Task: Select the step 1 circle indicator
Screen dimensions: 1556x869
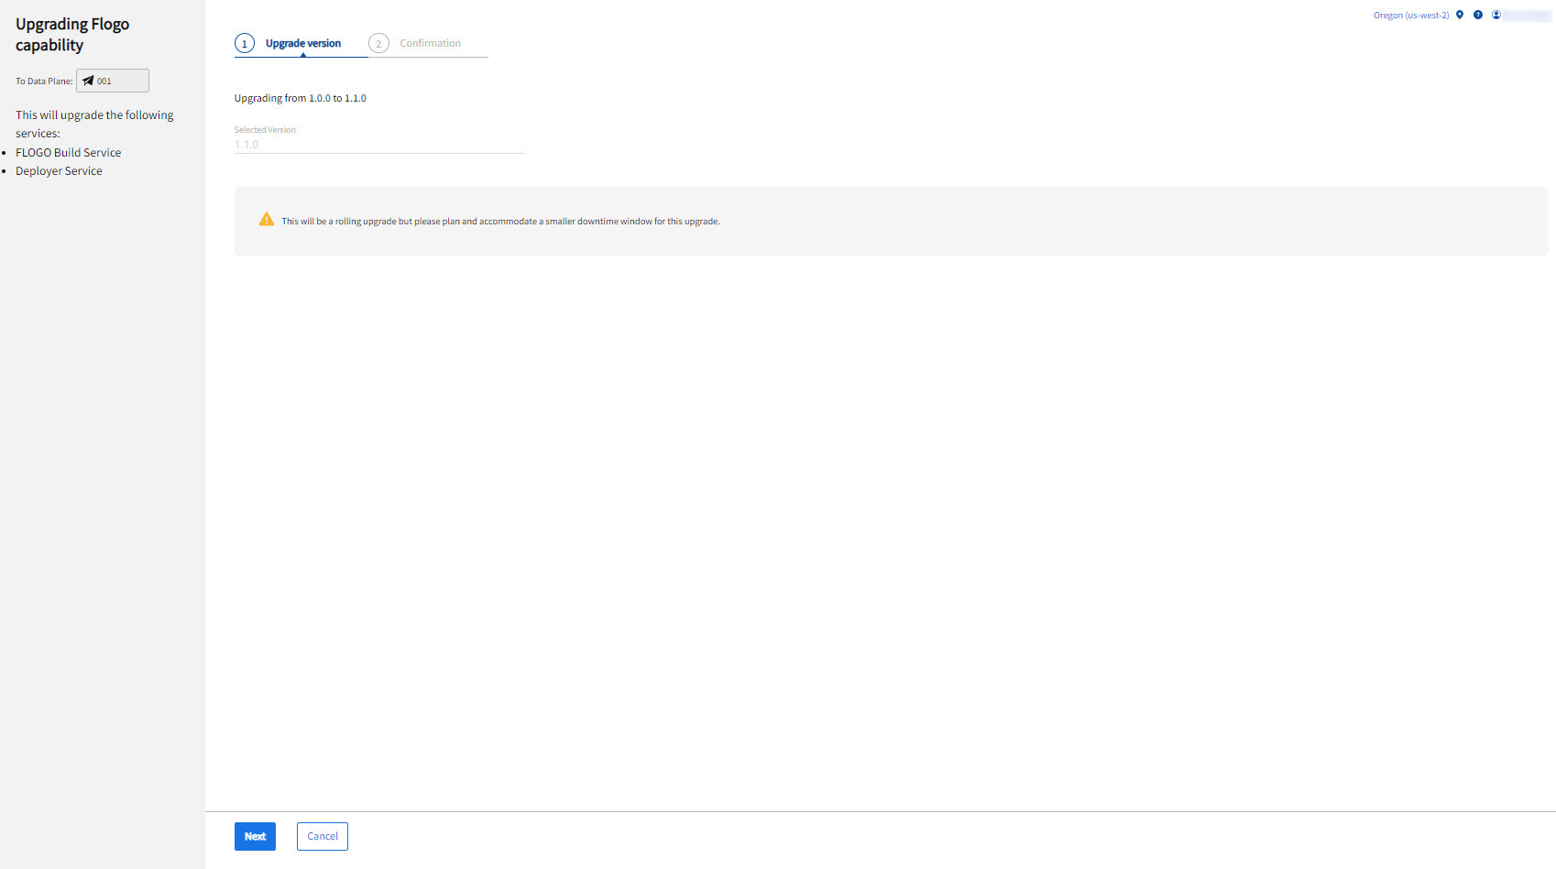Action: tap(245, 43)
